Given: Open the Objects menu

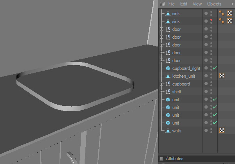Looking at the screenshot, I should tap(214, 4).
